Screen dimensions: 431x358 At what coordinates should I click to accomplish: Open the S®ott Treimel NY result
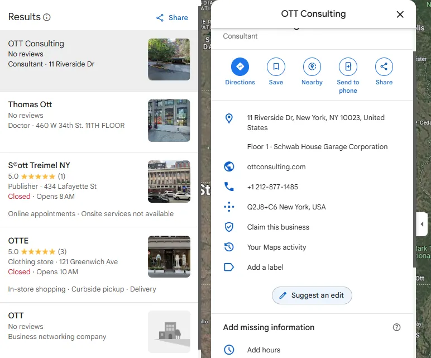[x=99, y=190]
